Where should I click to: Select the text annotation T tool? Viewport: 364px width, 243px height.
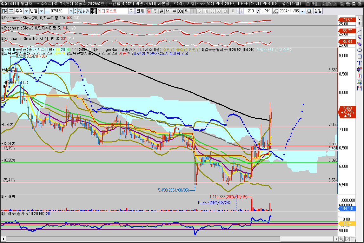pyautogui.click(x=359, y=63)
